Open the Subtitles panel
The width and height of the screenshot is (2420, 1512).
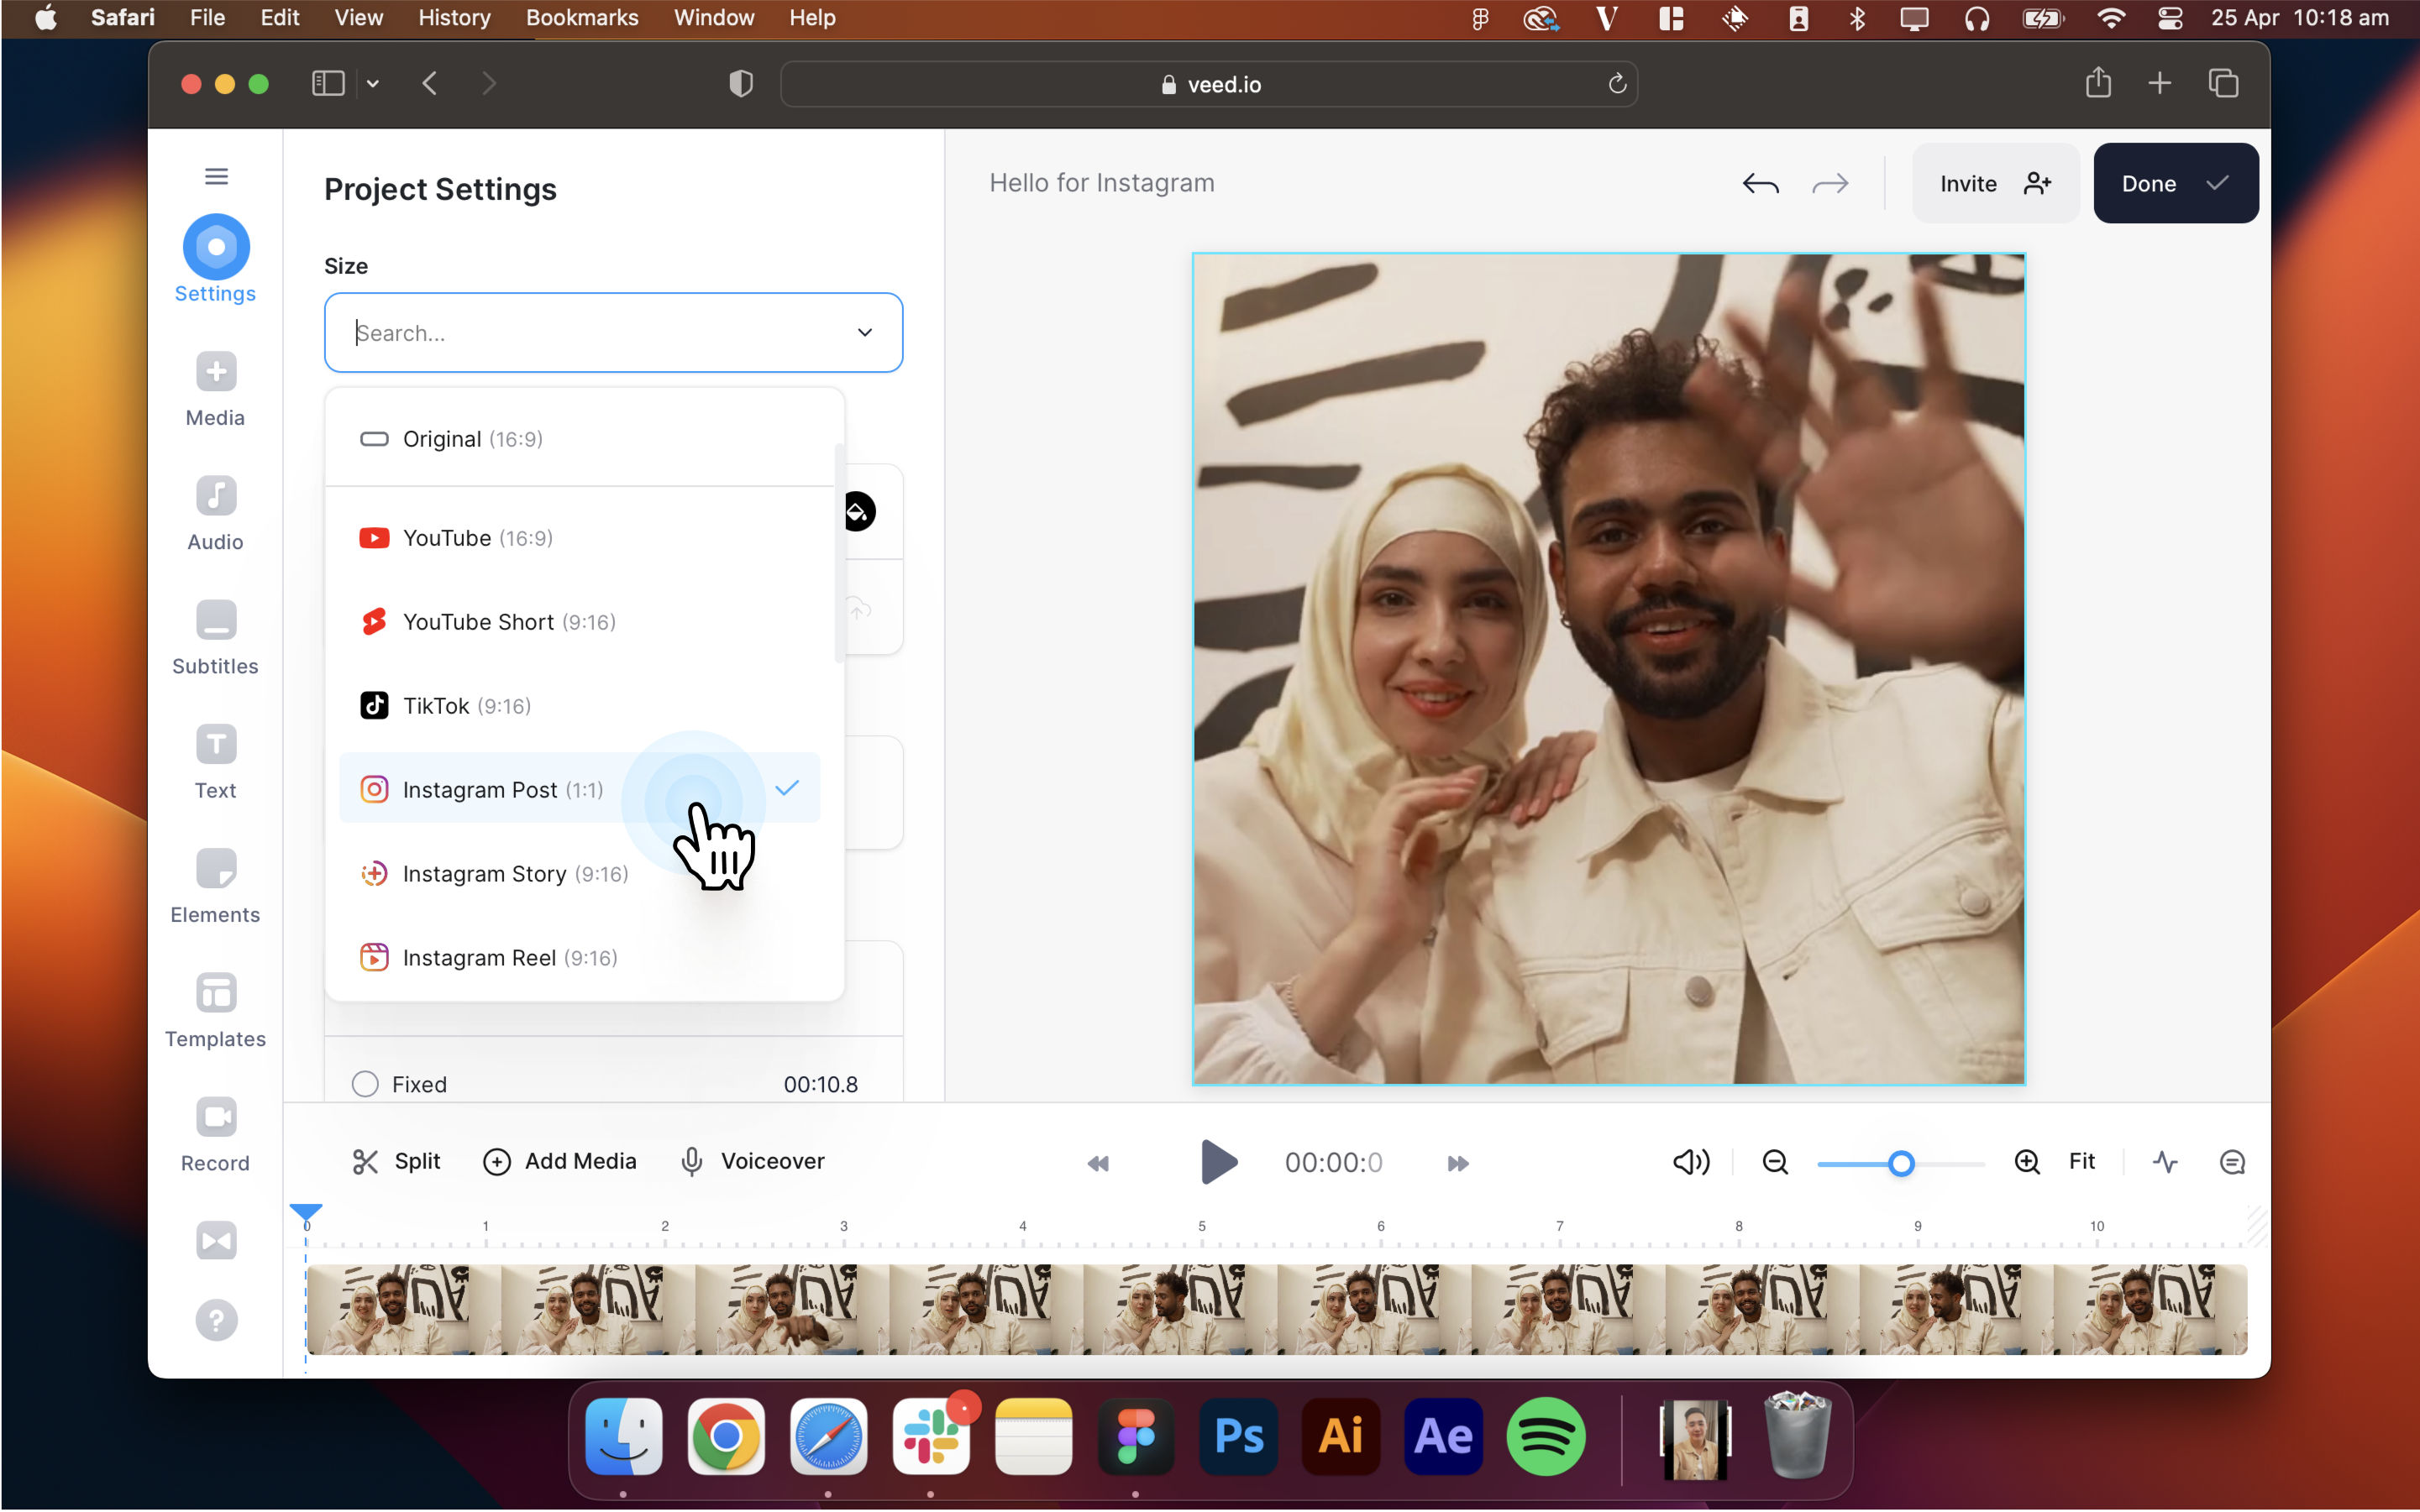[x=216, y=639]
